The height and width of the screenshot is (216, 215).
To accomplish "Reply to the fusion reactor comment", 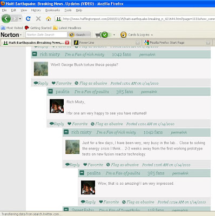I will [72, 165].
